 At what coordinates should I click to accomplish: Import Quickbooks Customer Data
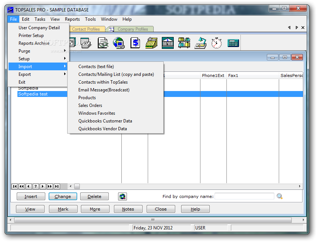pos(115,121)
